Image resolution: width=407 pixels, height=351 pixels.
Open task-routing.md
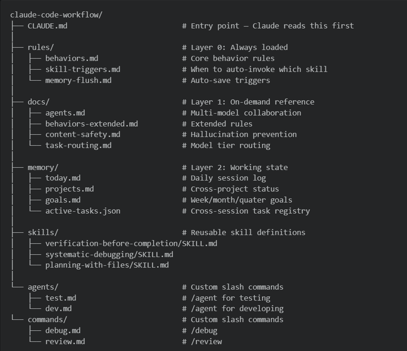pyautogui.click(x=78, y=146)
